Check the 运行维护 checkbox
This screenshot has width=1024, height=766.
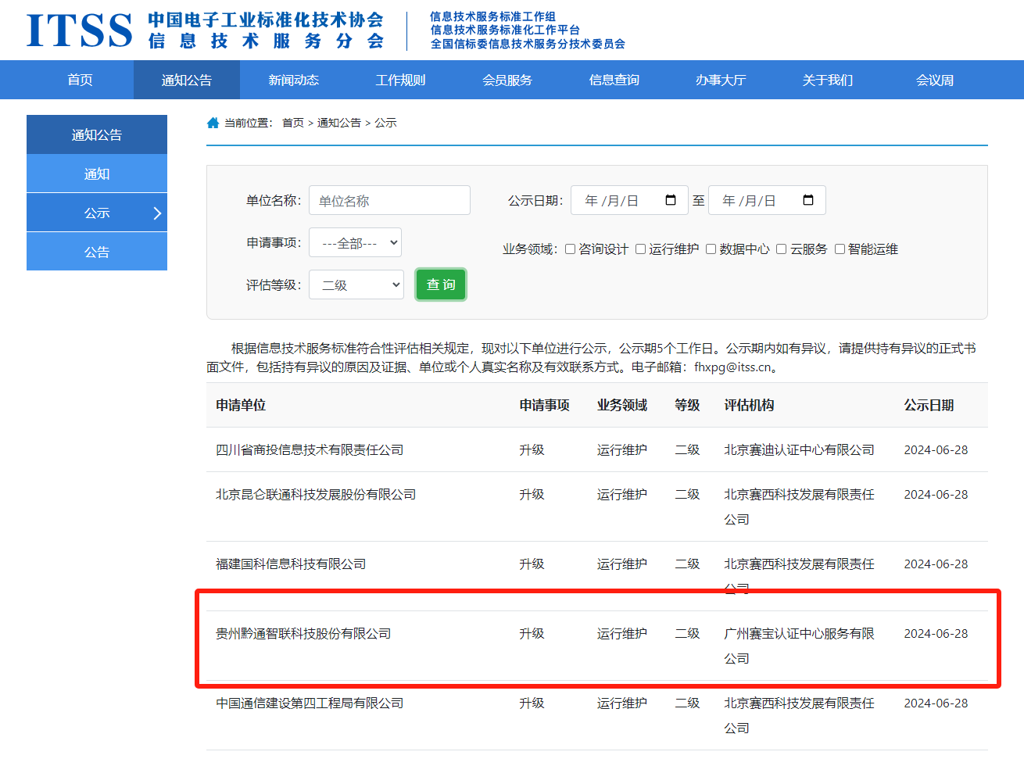click(641, 249)
